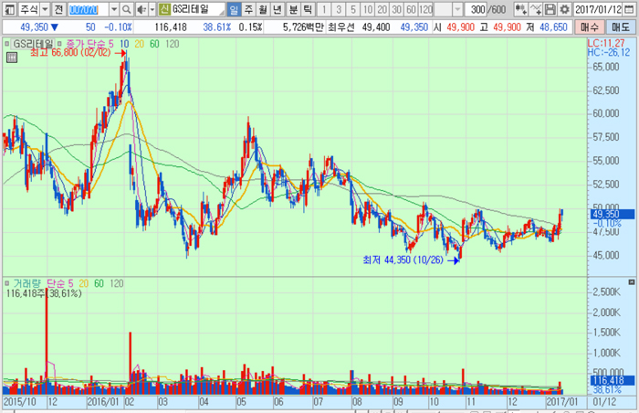Image resolution: width=639 pixels, height=413 pixels.
Task: Select the 틱 (tick) chart tab
Action: click(308, 9)
